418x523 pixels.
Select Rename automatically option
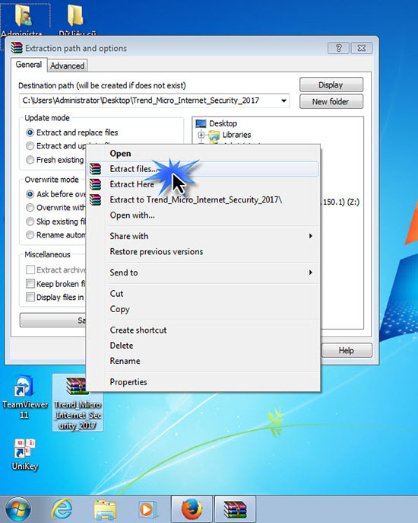(x=56, y=235)
